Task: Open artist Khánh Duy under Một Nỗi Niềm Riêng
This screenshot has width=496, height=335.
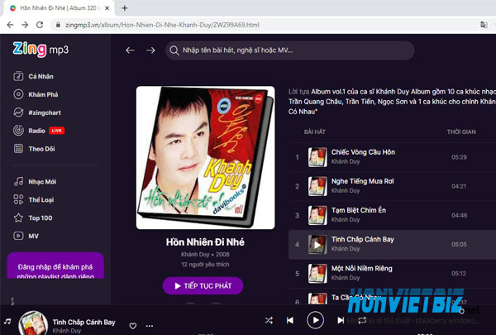Action: [x=346, y=278]
